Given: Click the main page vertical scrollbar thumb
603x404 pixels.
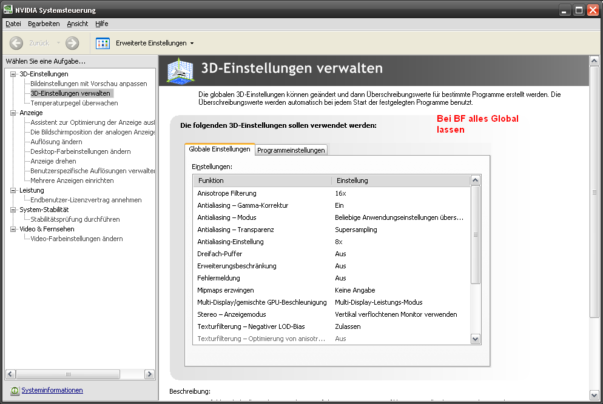Looking at the screenshot, I should coord(594,192).
